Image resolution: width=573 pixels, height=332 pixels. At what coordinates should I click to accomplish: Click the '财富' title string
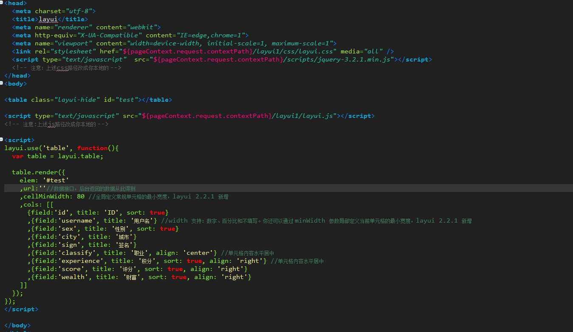[x=132, y=277]
